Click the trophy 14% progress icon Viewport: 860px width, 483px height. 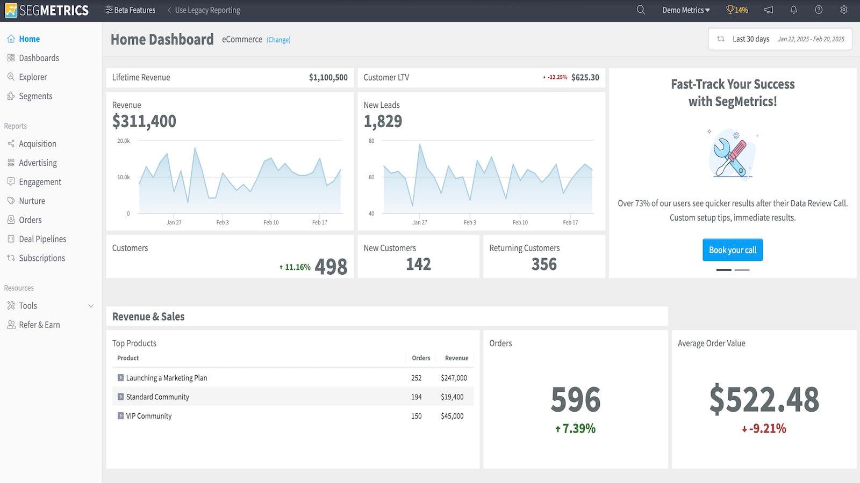pos(736,10)
